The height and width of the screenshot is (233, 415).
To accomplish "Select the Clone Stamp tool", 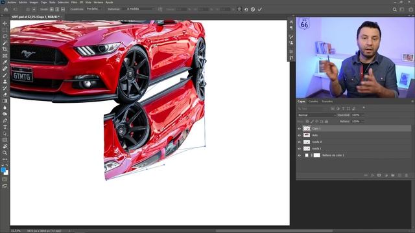I will pyautogui.click(x=5, y=82).
